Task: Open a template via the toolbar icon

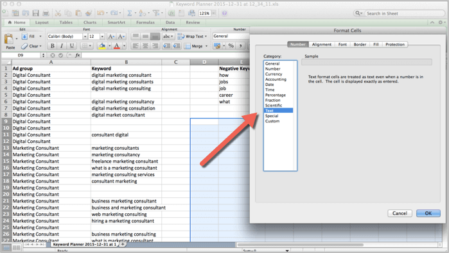Action: click(x=15, y=13)
